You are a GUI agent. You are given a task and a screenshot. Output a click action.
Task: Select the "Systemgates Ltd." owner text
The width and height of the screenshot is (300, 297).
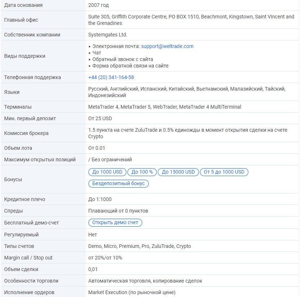pos(108,35)
